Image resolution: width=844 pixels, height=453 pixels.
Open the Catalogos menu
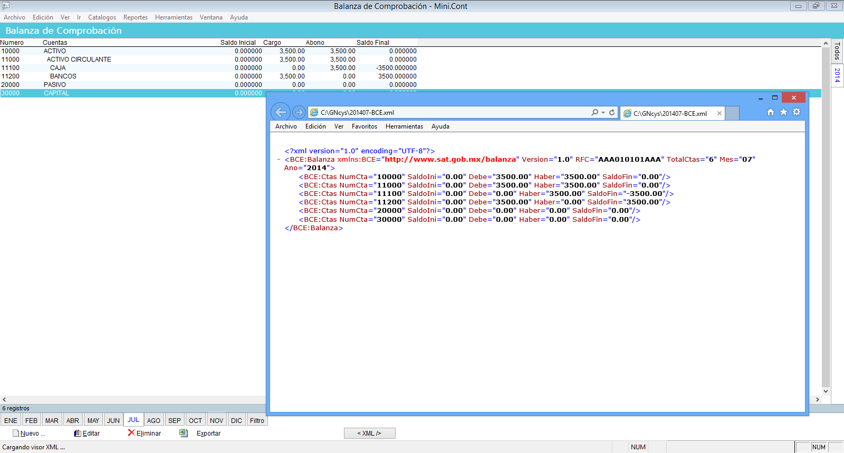pyautogui.click(x=102, y=17)
